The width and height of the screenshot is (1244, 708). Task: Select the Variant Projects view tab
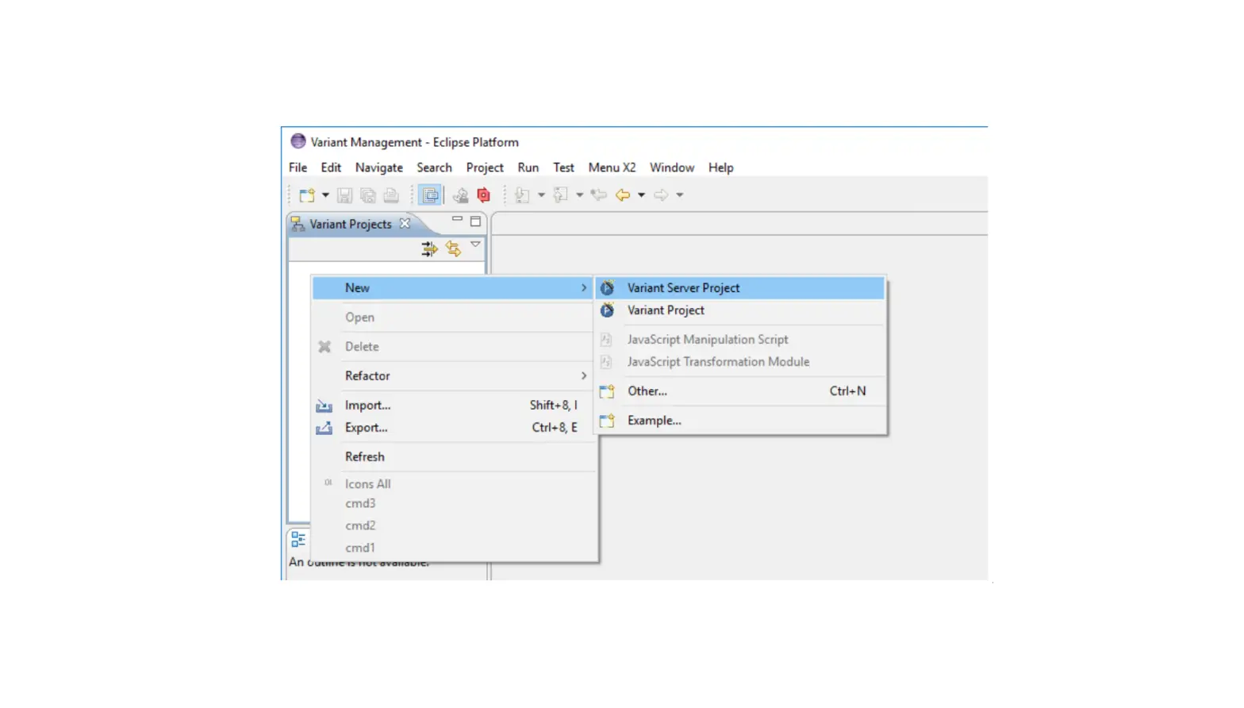(350, 225)
